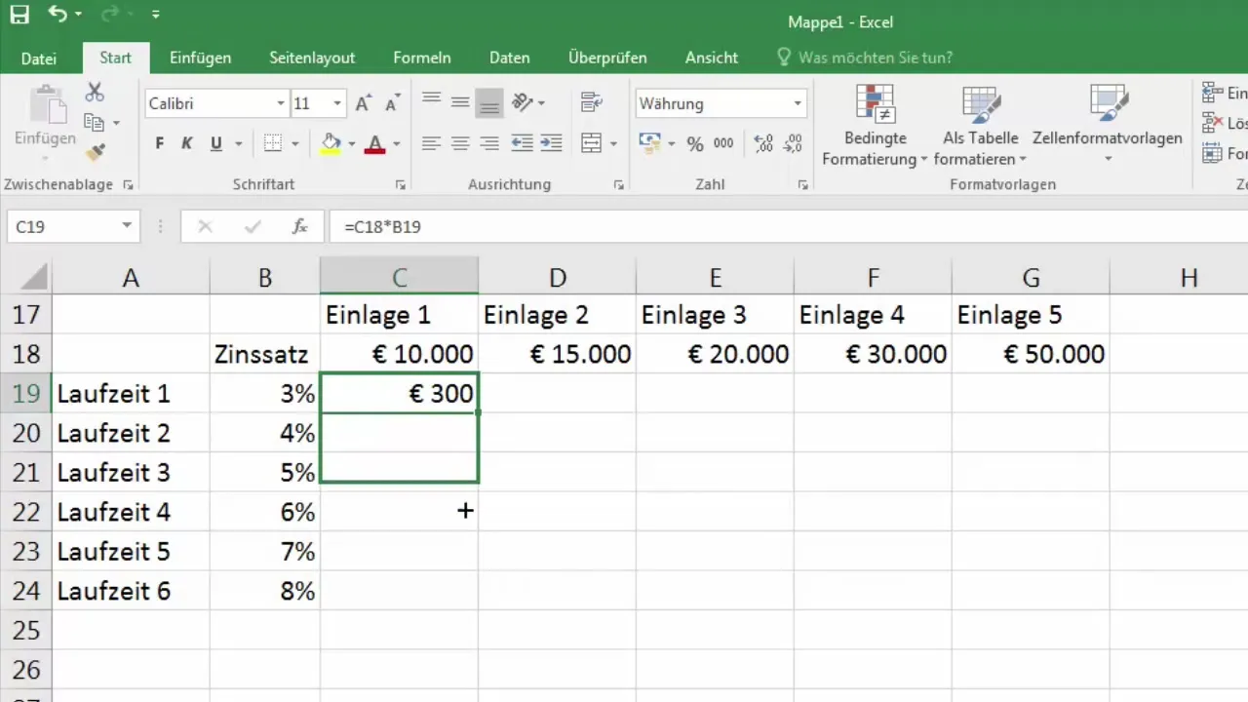The height and width of the screenshot is (702, 1248).
Task: Align cell content to middle
Action: coord(460,100)
